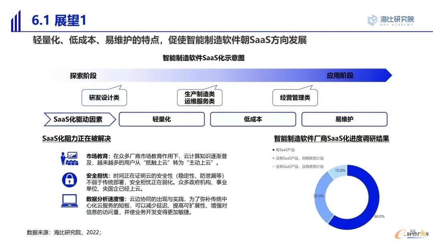The width and height of the screenshot is (433, 243).
Task: Click the 海比研究院 logo text
Action: pos(397,19)
